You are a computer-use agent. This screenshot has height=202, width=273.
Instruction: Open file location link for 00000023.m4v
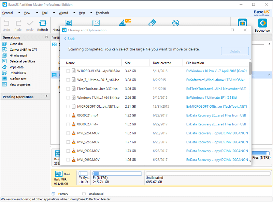pyautogui.click(x=216, y=124)
